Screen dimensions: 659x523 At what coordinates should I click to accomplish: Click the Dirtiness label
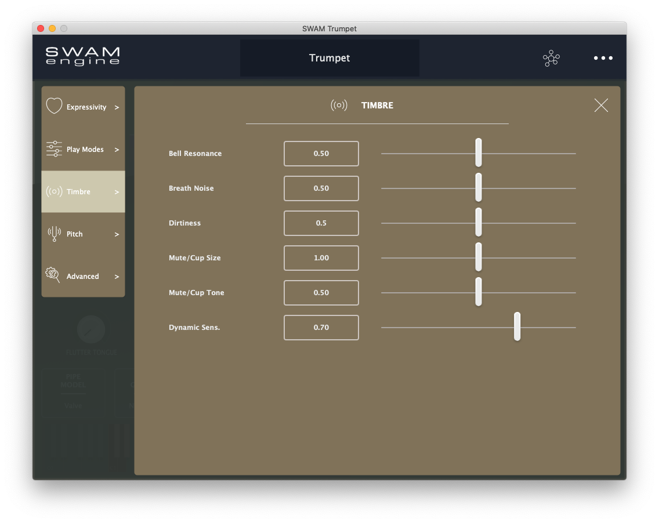[184, 223]
